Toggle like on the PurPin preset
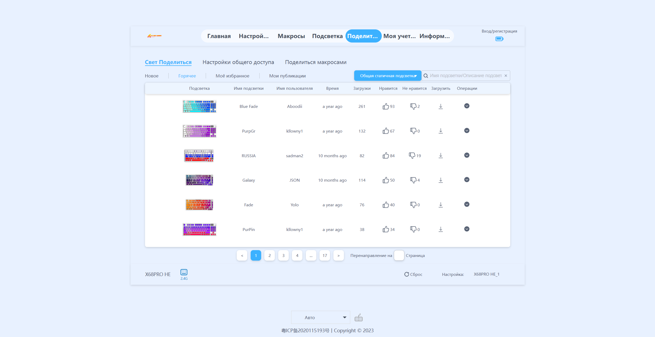The image size is (655, 337). (x=385, y=230)
